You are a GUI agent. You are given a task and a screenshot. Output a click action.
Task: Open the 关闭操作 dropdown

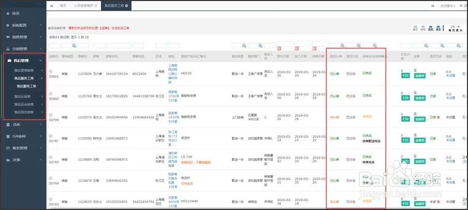tap(447, 6)
